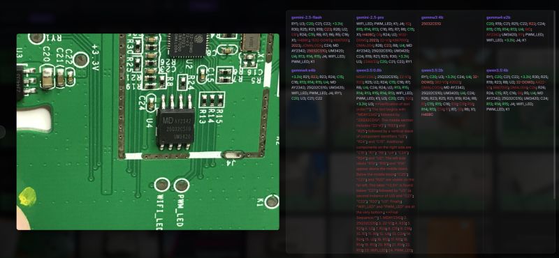559x258 pixels.
Task: Click the results panel vertical scrollbar
Action: [554, 105]
